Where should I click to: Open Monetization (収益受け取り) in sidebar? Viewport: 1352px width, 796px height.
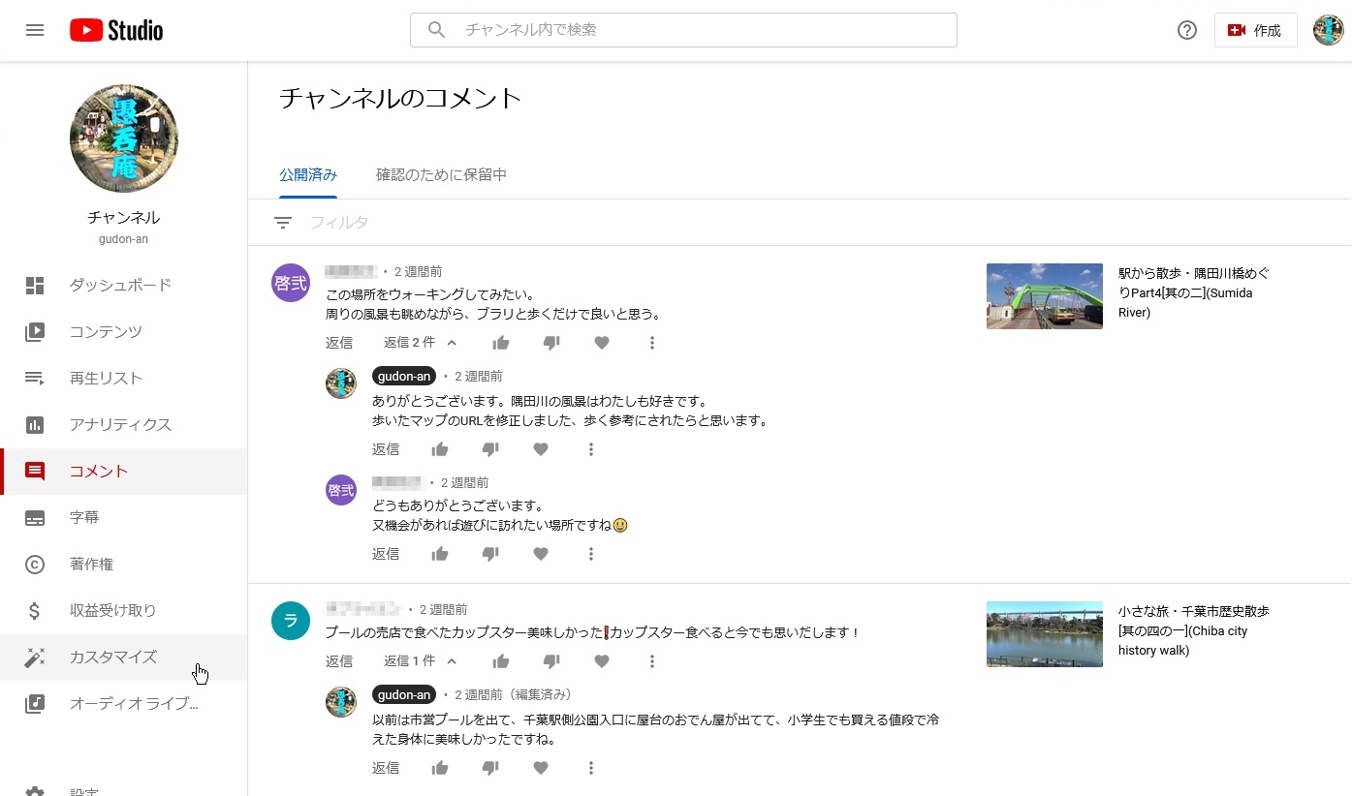click(112, 611)
